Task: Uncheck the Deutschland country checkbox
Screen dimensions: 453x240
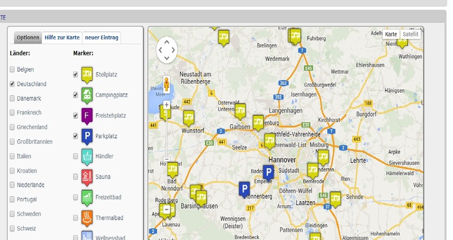Action: [12, 84]
